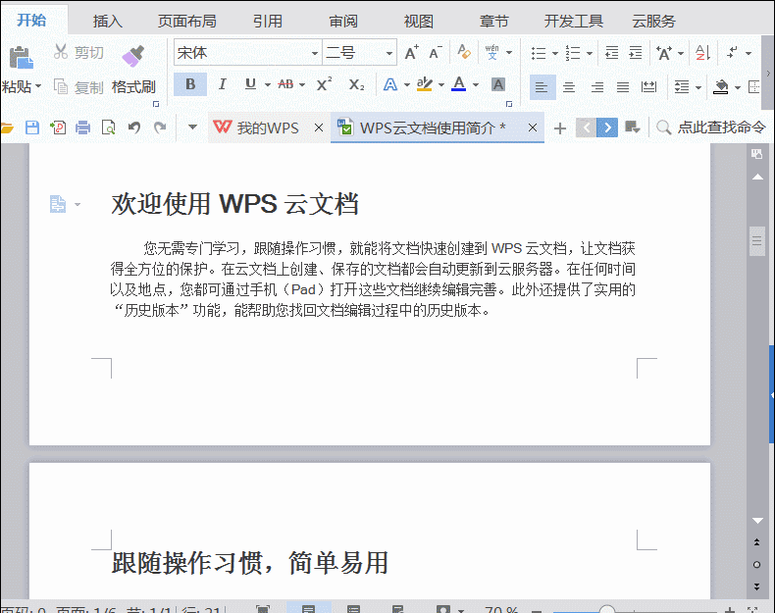
Task: Click the Print icon in quick toolbar
Action: pos(82,128)
